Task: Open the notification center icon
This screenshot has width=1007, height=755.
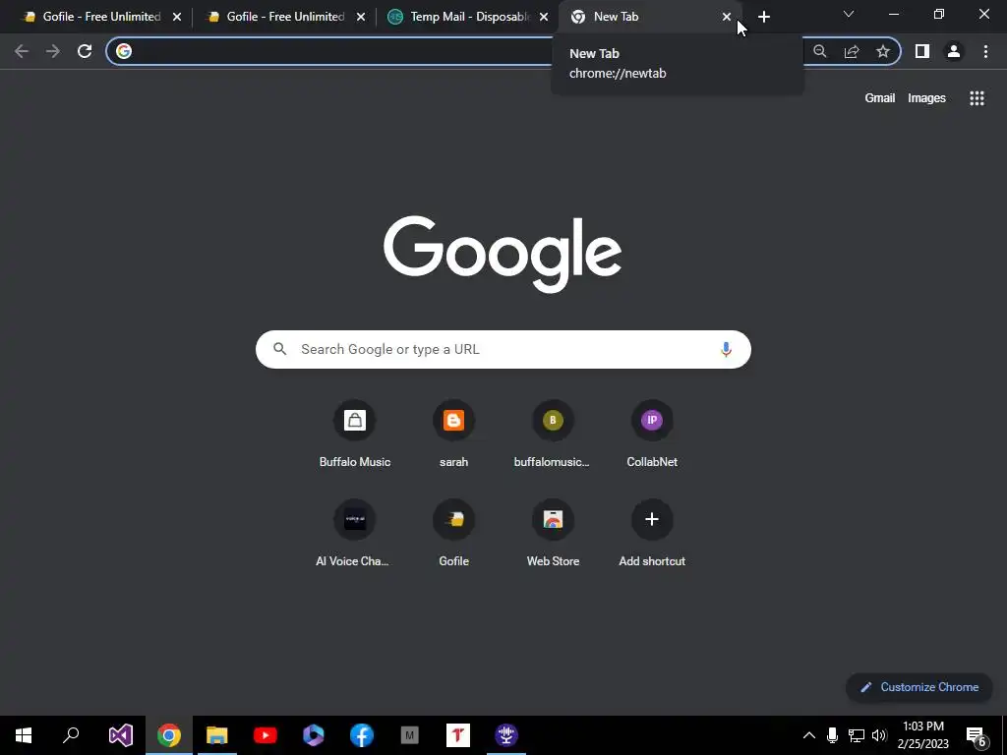Action: tap(977, 735)
